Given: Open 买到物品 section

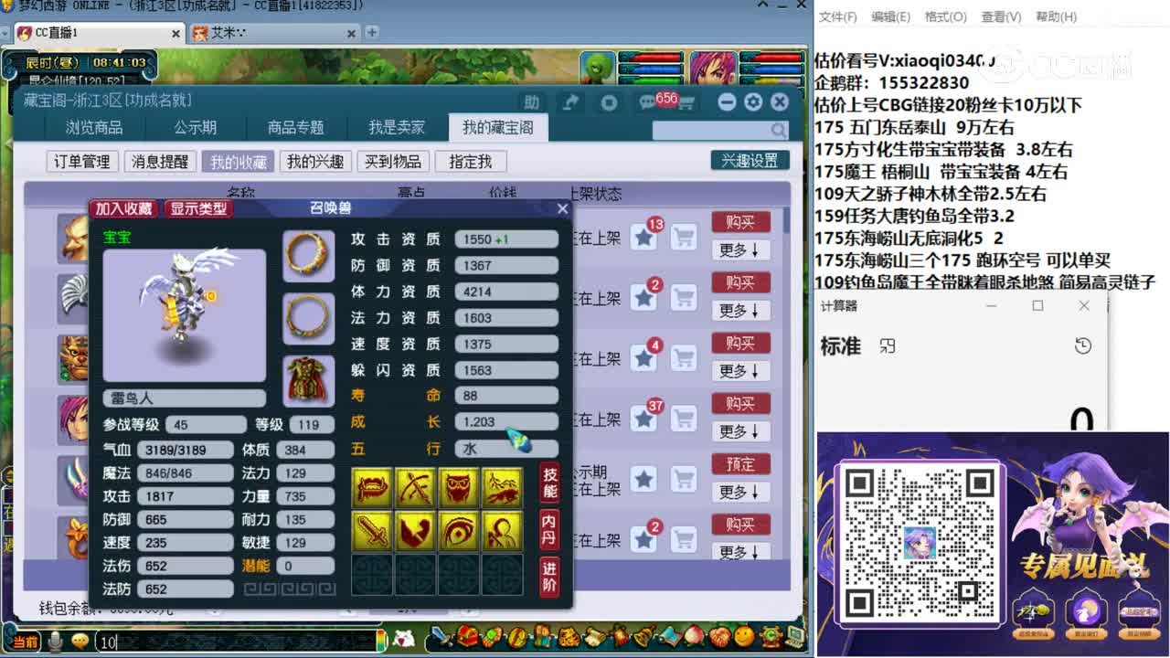Looking at the screenshot, I should point(393,162).
